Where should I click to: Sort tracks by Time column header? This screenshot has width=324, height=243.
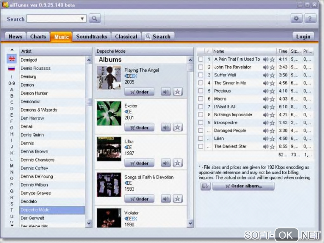point(283,51)
